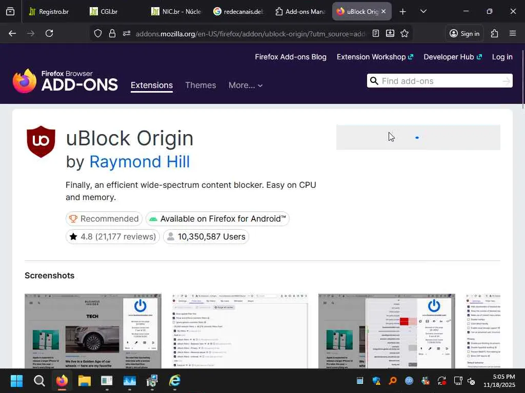The image size is (525, 393).
Task: Open a new tab with plus button
Action: pyautogui.click(x=403, y=12)
